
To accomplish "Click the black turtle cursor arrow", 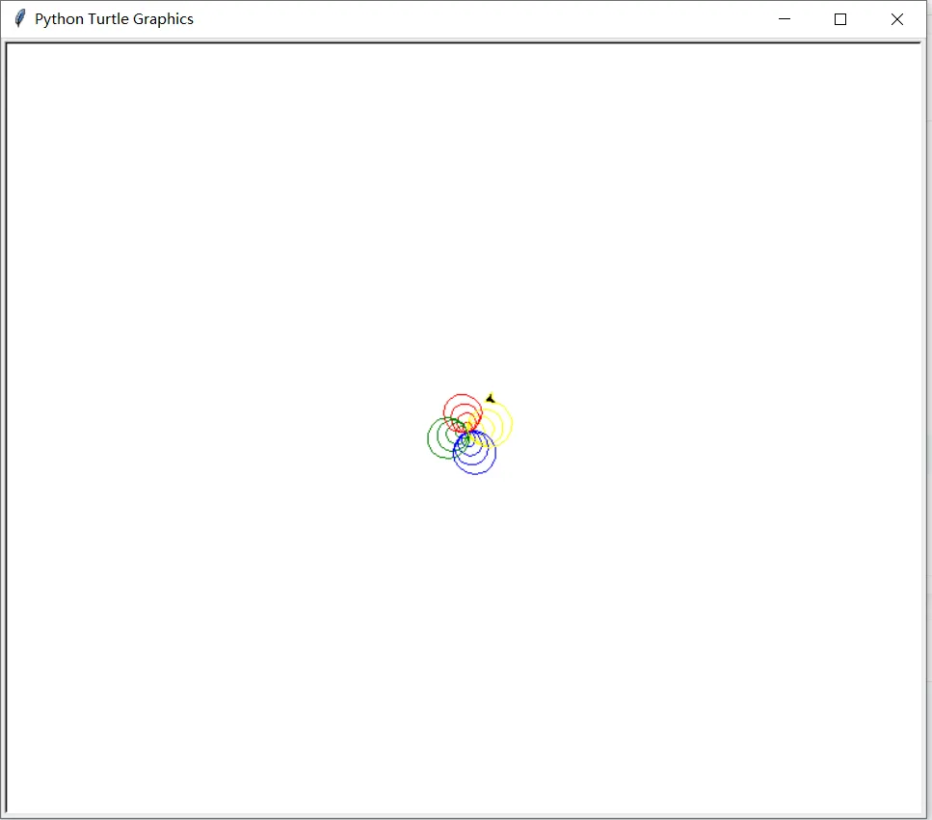I will 491,398.
